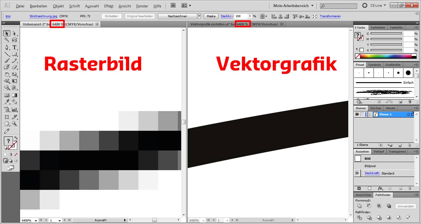Click the Umwandeln button in Pathfinder
The height and width of the screenshot is (224, 421).
405,206
